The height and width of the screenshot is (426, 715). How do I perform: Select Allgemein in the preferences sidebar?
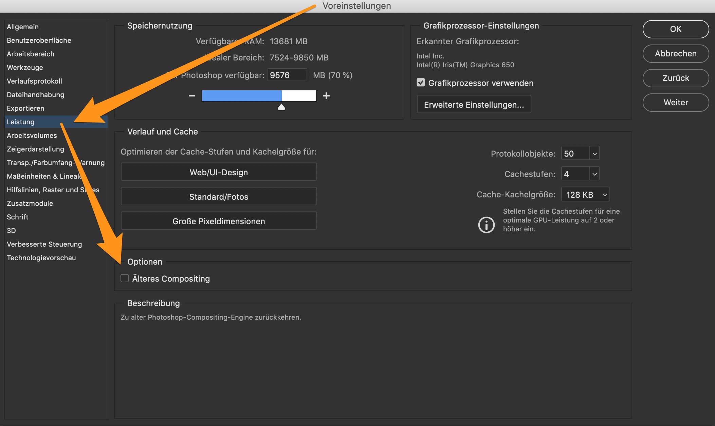click(23, 27)
